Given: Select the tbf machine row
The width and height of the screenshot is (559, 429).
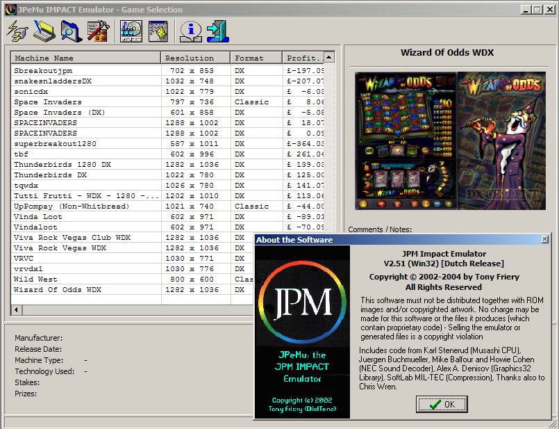Looking at the screenshot, I should coord(167,154).
